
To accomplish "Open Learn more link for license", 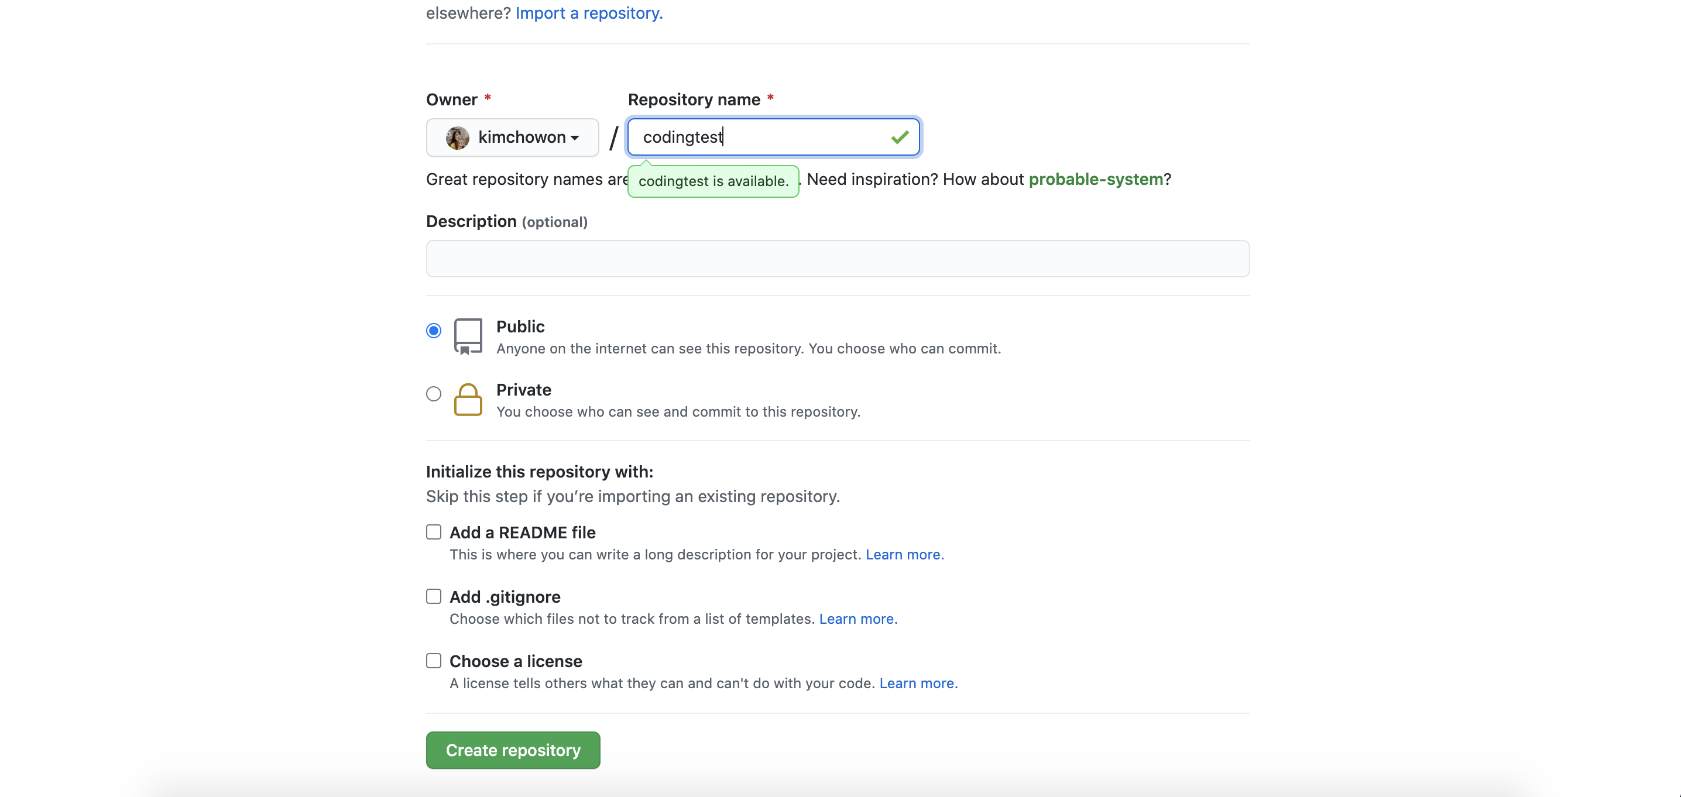I will [918, 683].
